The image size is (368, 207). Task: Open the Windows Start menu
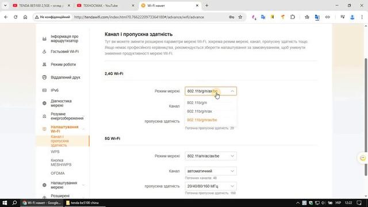[x=5, y=203]
